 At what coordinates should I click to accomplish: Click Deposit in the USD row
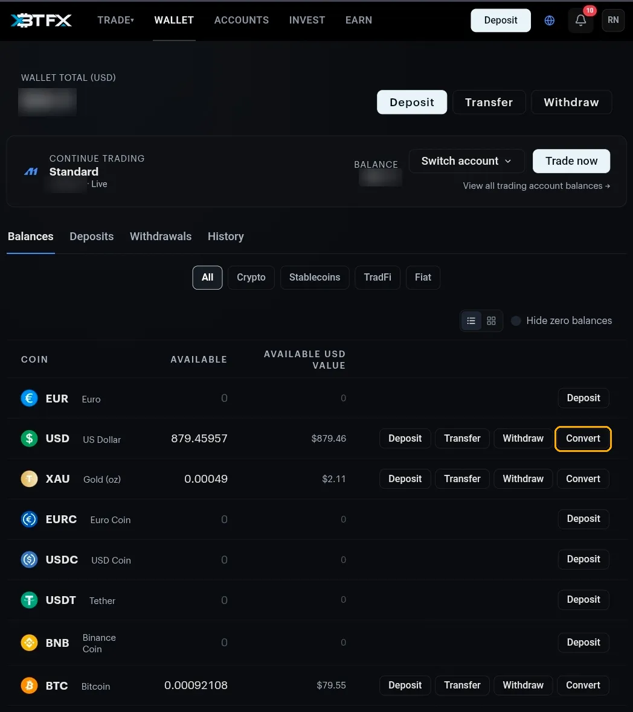tap(405, 439)
